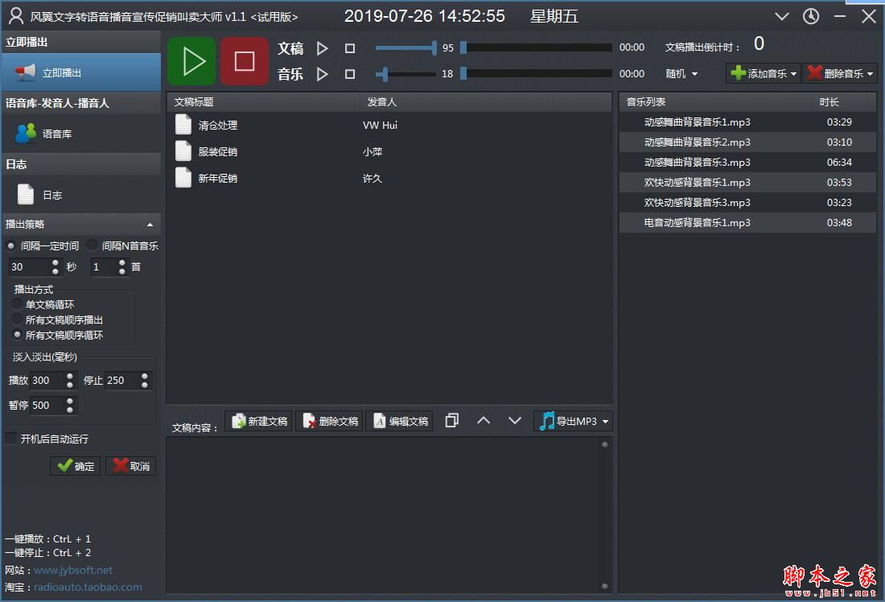Start playback with the big green play button
This screenshot has width=885, height=602.
pyautogui.click(x=192, y=61)
